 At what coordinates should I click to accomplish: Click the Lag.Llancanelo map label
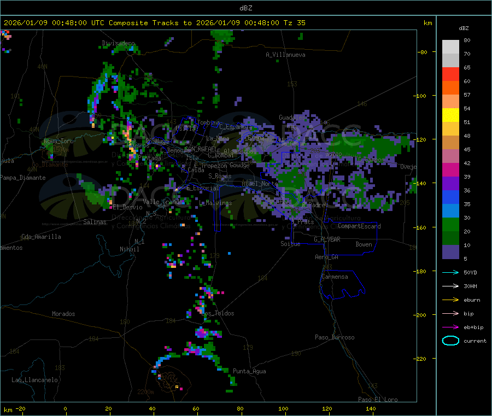(34, 380)
